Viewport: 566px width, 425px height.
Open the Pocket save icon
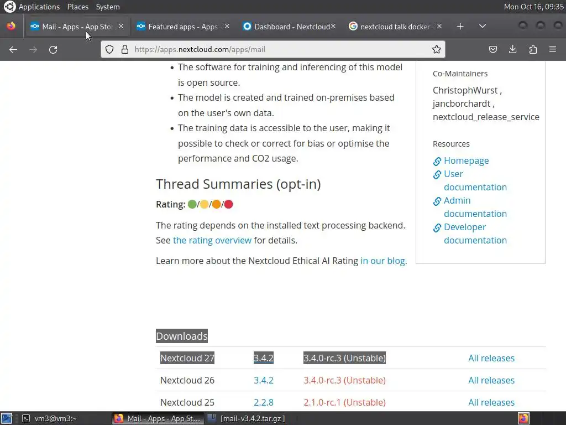pos(492,49)
